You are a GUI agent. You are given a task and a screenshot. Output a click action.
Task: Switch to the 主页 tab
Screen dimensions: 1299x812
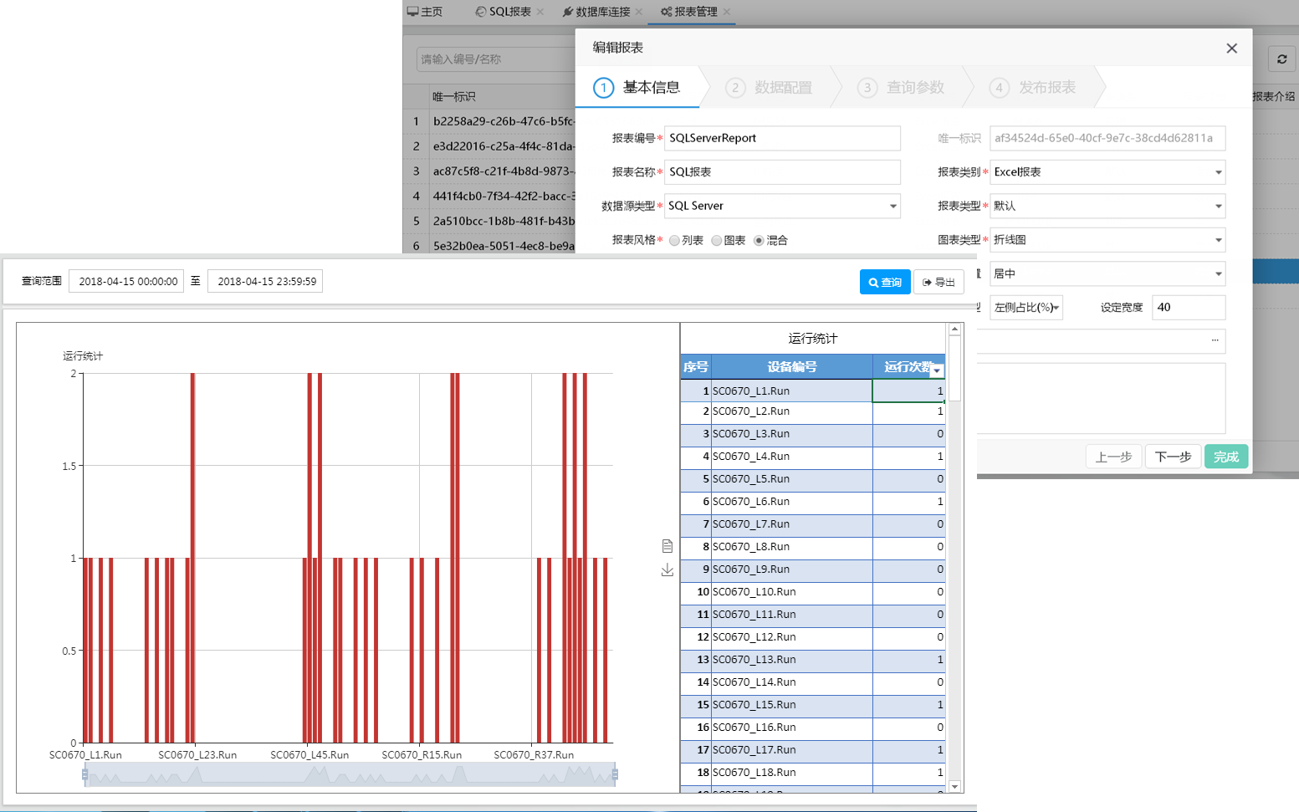425,12
